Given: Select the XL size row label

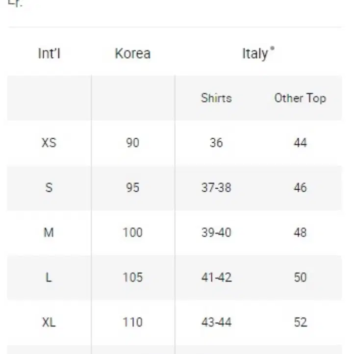Looking at the screenshot, I should (x=49, y=323).
